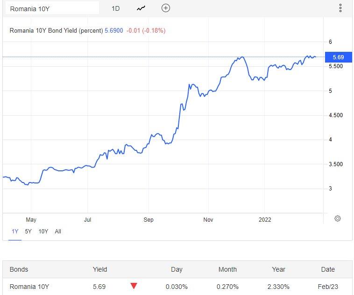Click the Date column header
This screenshot has width=354, height=295.
point(328,269)
